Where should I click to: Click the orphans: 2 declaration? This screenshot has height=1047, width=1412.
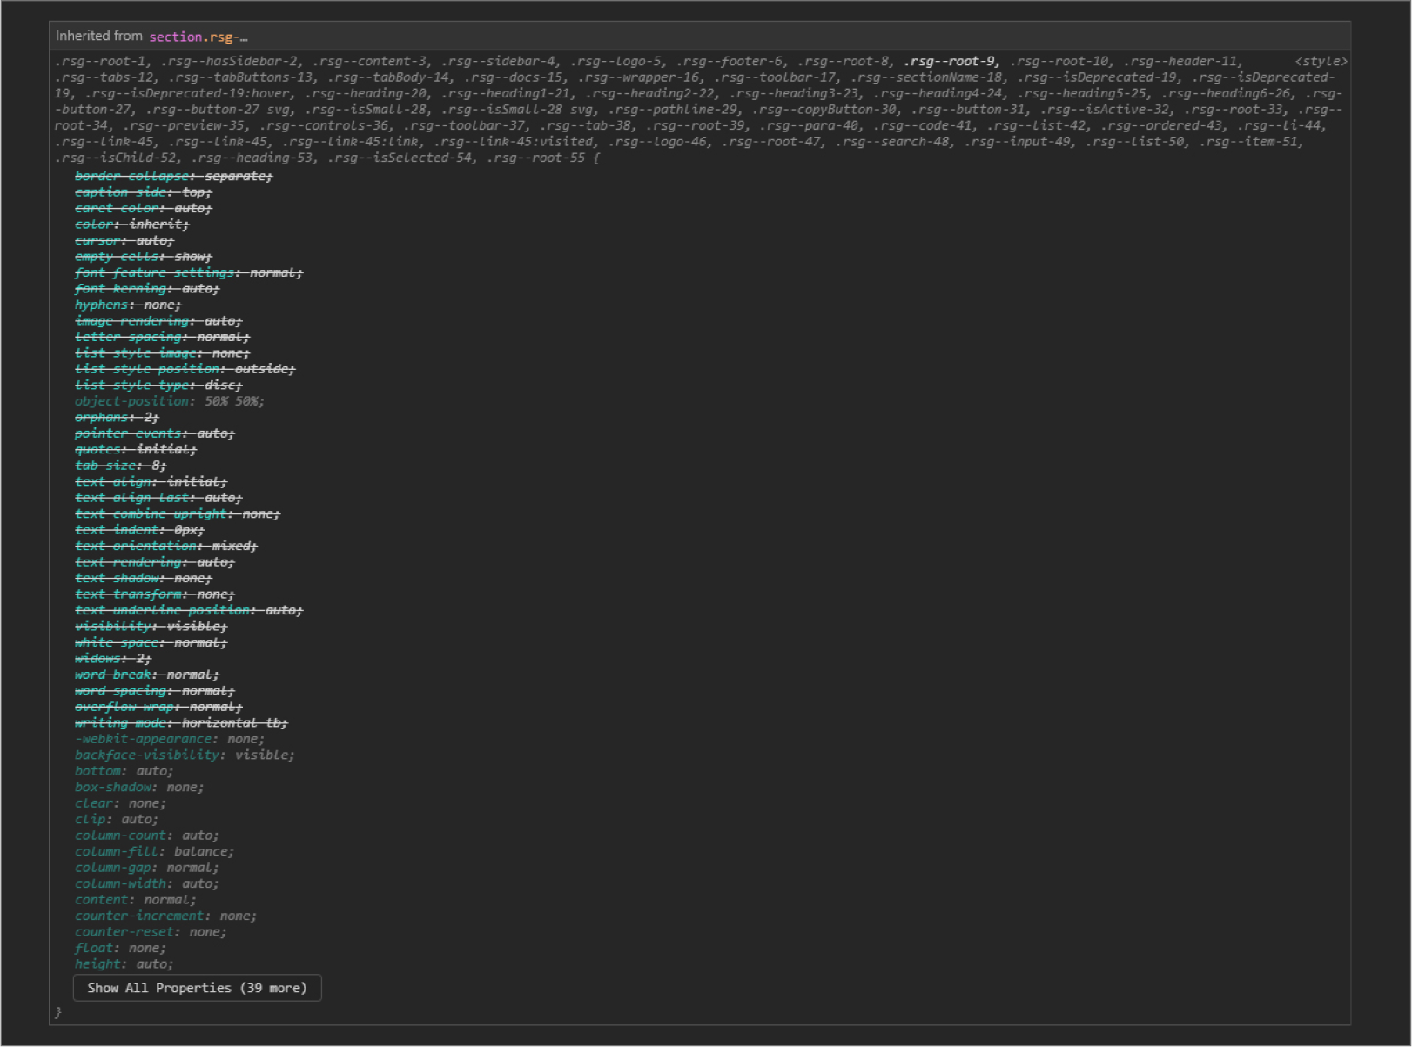pyautogui.click(x=117, y=418)
